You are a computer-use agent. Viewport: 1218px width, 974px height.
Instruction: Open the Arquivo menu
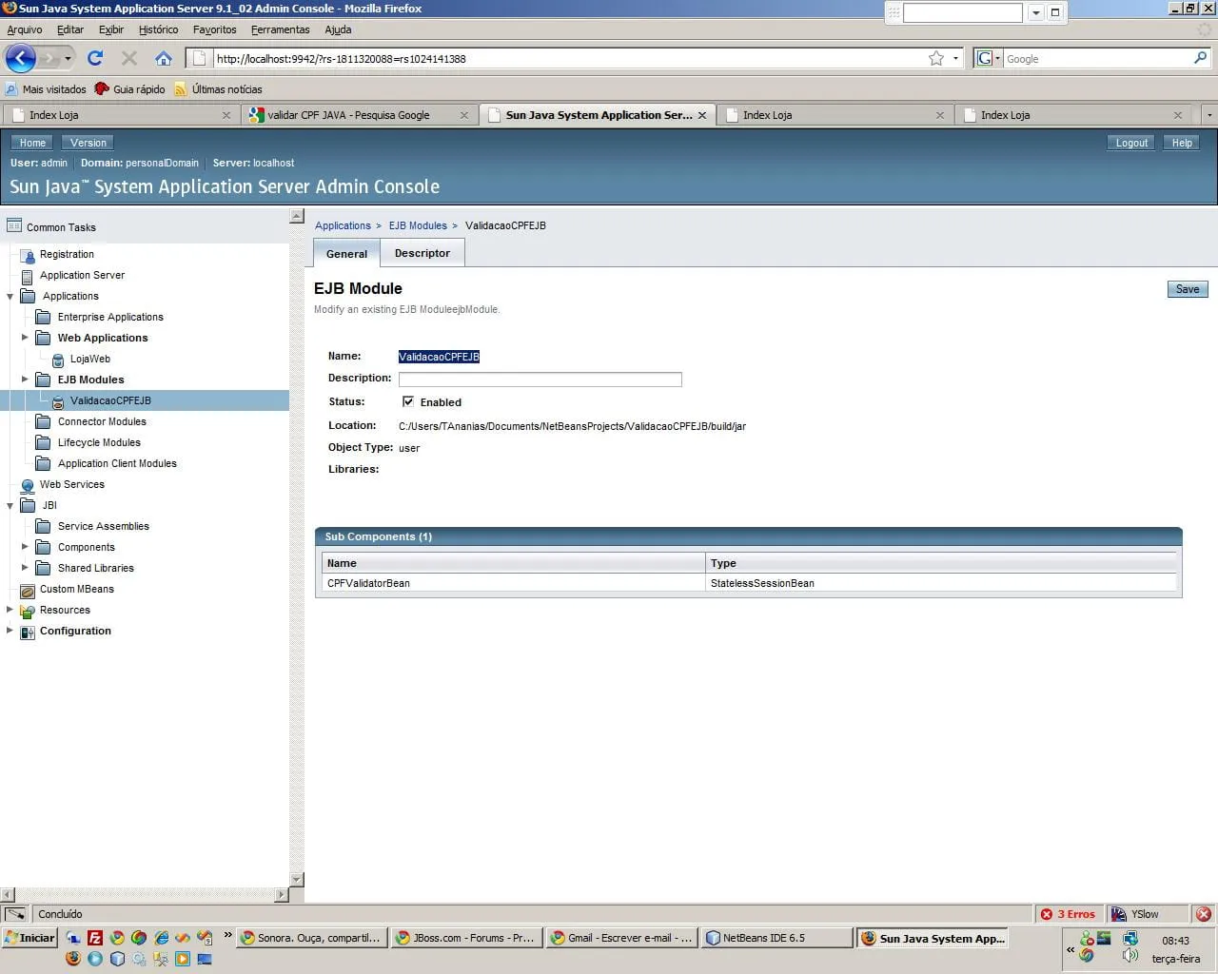(25, 29)
